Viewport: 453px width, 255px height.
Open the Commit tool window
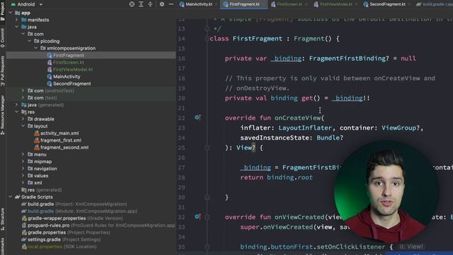click(x=3, y=38)
